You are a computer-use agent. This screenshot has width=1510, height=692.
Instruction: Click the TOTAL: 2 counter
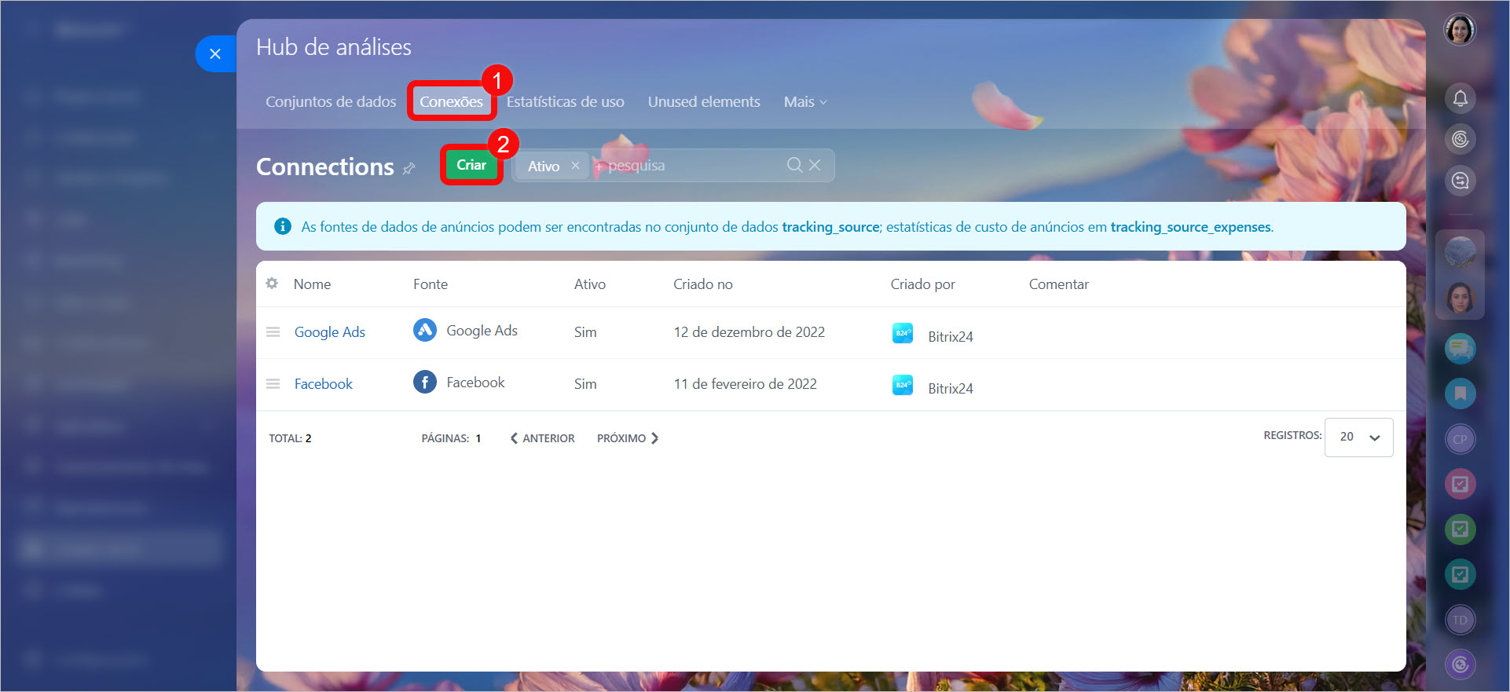click(x=290, y=438)
